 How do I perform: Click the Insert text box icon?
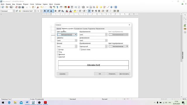point(72,7)
